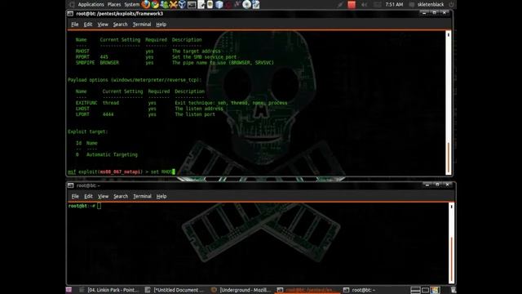Click the skietenblack user menu
Screen dimensions: 522x294
(431, 4)
